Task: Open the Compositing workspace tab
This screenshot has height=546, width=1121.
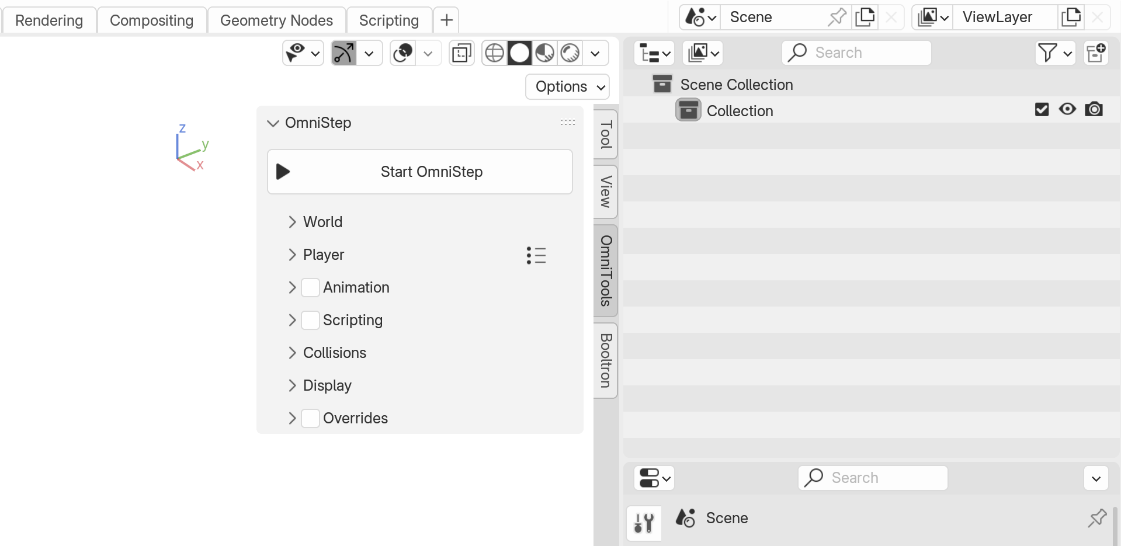Action: pyautogui.click(x=151, y=20)
